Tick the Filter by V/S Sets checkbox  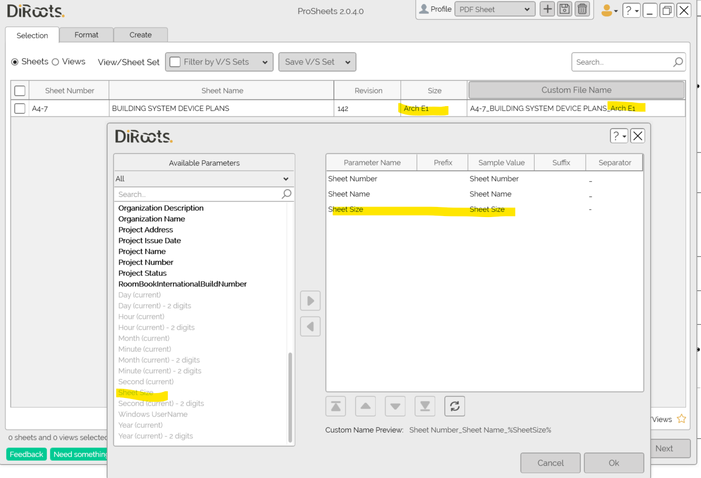[x=175, y=62]
